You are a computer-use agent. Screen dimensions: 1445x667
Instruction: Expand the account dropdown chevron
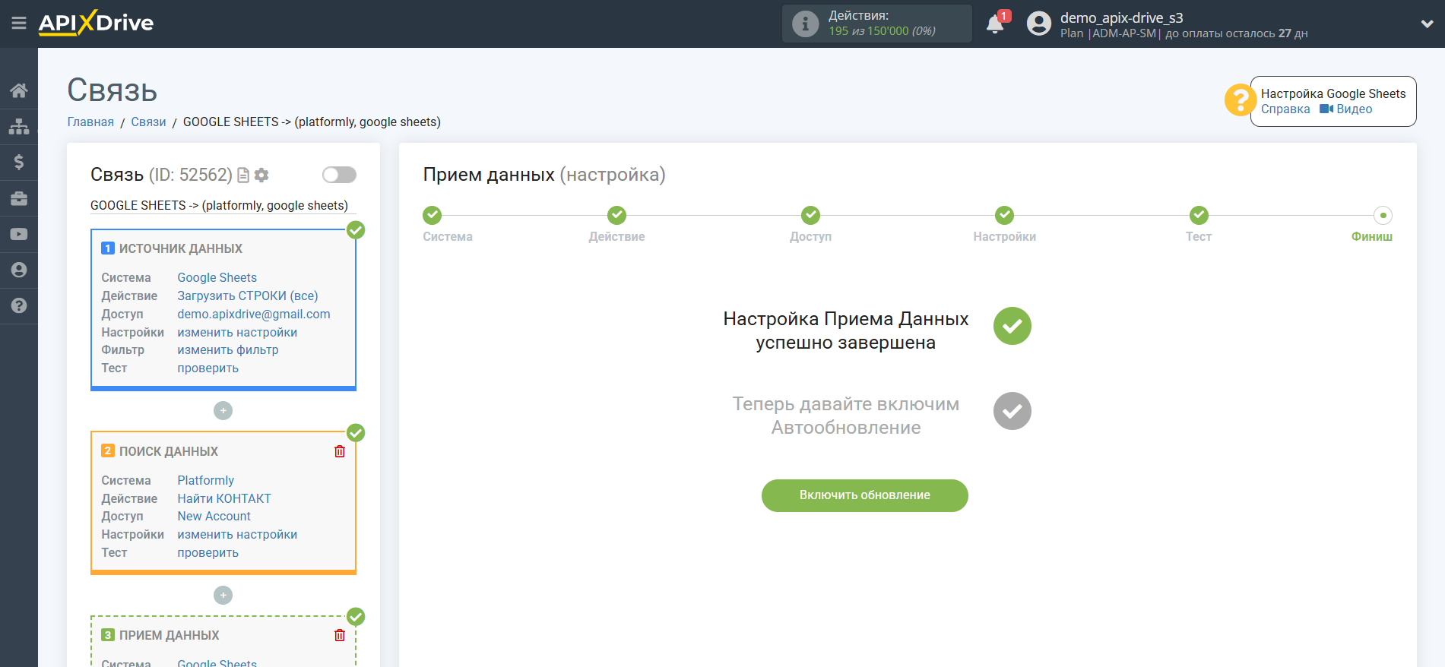[x=1427, y=24]
